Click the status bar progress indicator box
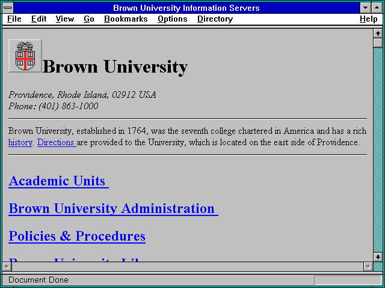The width and height of the screenshot is (385, 288). click(348, 280)
